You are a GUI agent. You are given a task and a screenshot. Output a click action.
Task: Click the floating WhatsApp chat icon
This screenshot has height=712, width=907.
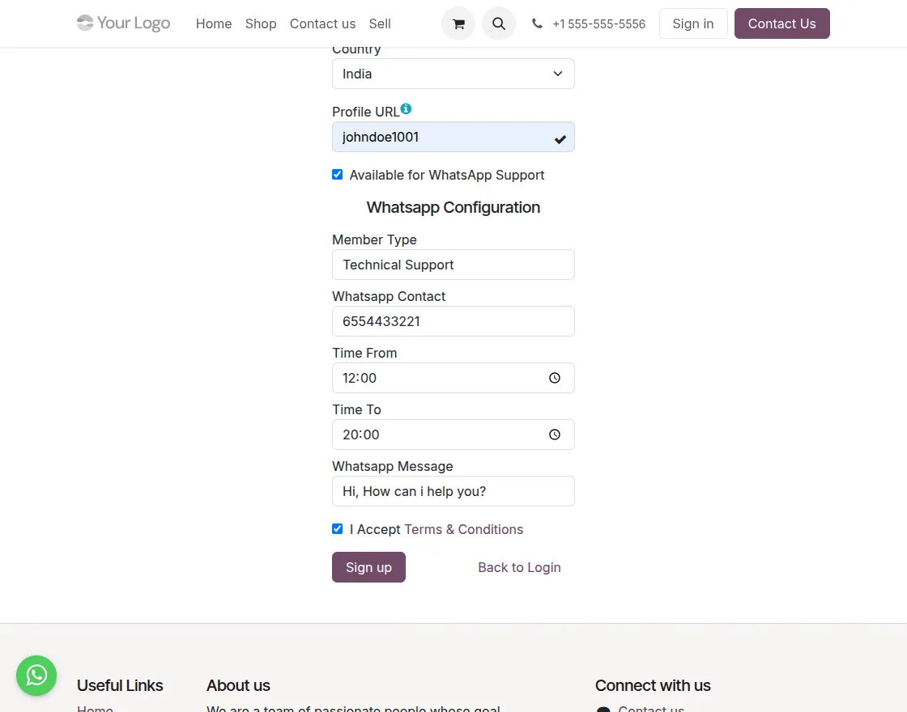(x=36, y=675)
